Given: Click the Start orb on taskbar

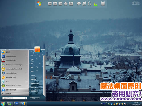Looking at the screenshot, I should tap(3, 104).
